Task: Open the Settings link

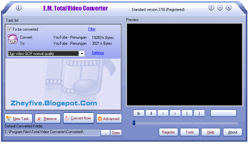Action: pos(98,53)
